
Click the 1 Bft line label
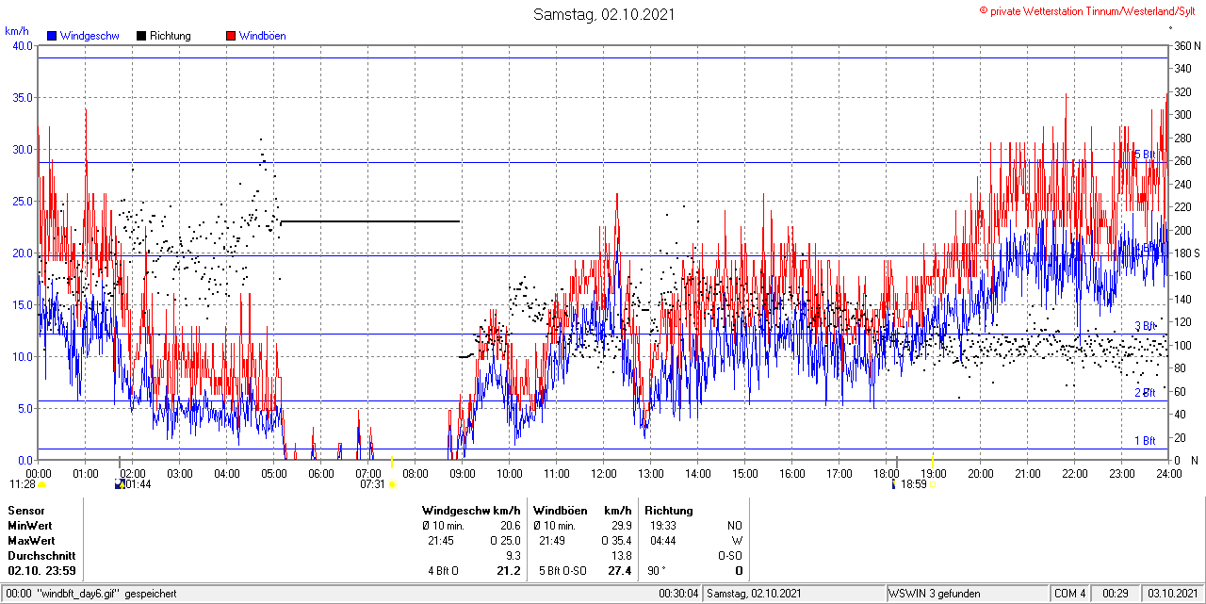1145,441
